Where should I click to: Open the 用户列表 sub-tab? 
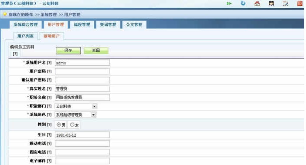pyautogui.click(x=25, y=36)
